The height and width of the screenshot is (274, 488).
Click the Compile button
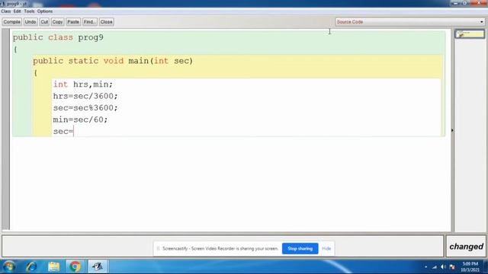pos(12,22)
